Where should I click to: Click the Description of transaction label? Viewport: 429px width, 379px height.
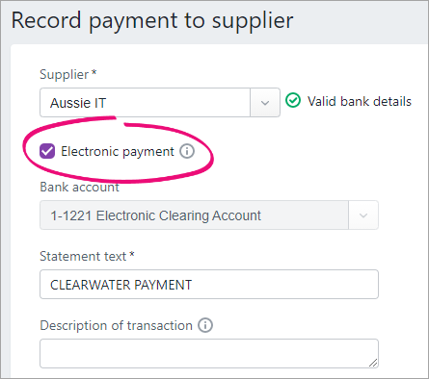point(116,325)
